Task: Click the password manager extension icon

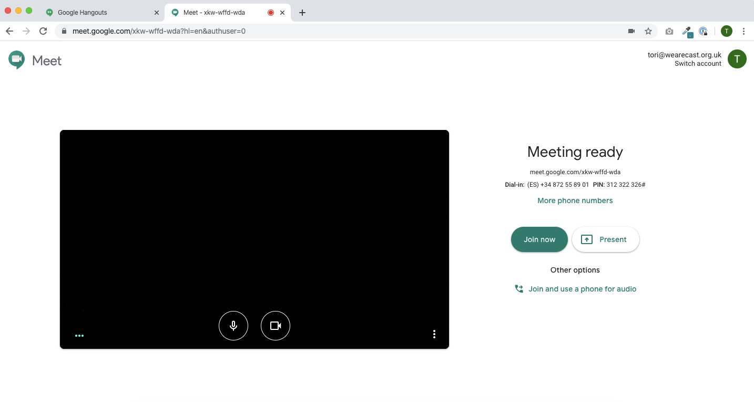Action: coord(704,31)
